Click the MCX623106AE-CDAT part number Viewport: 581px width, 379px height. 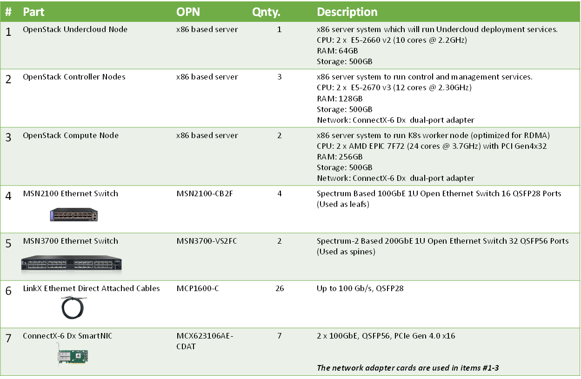[x=205, y=341]
